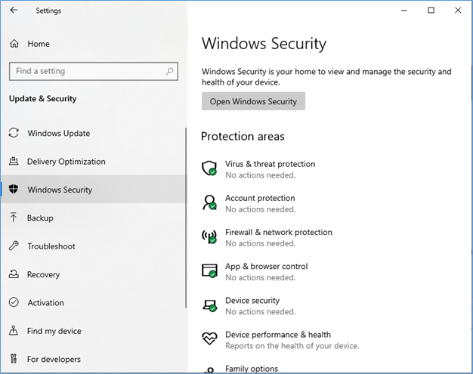Click the sidebar vertical scrollbar

[x=186, y=218]
